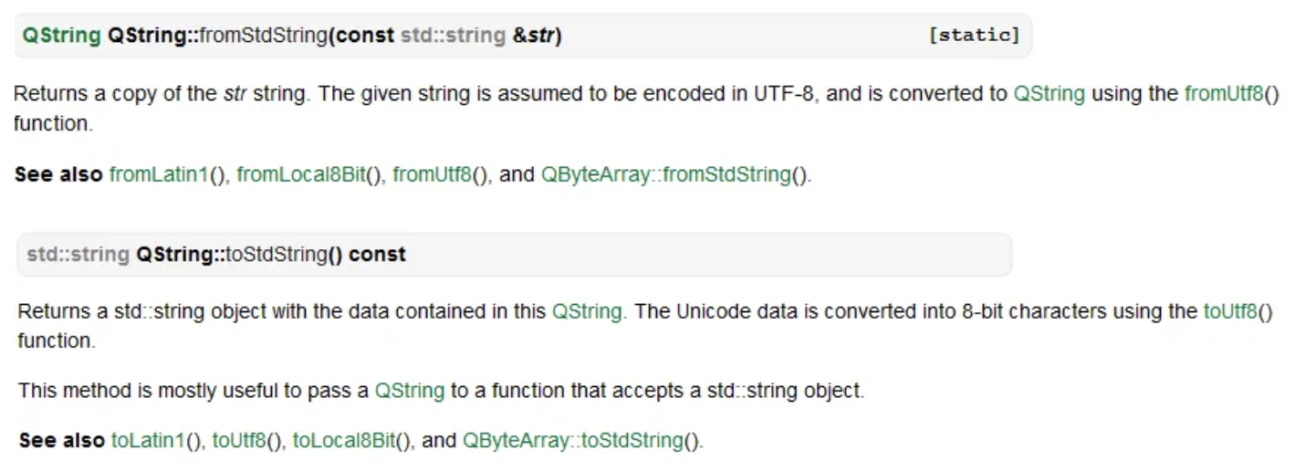
Task: Click QString link in 'converted to QString' sentence
Action: tap(1050, 93)
